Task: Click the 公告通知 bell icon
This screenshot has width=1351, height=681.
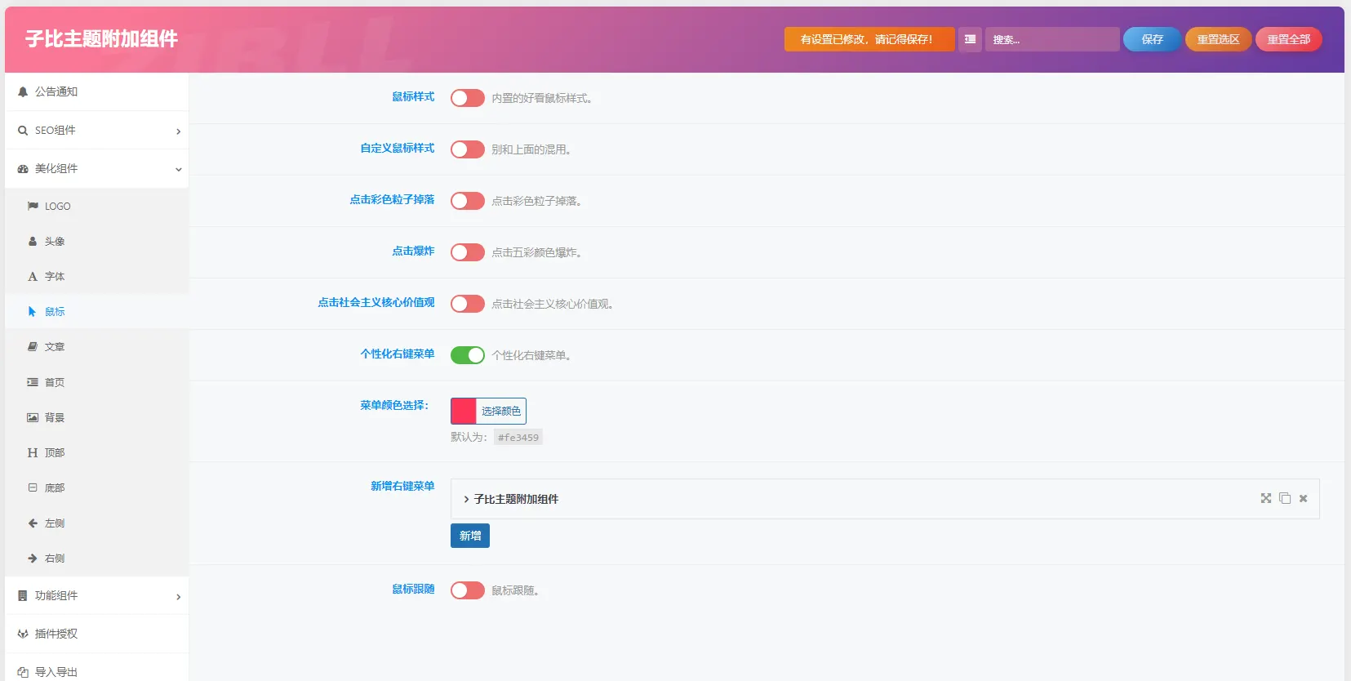Action: 23,91
